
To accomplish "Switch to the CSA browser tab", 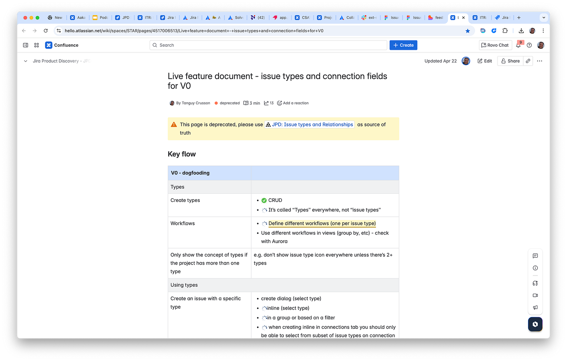I will pyautogui.click(x=302, y=18).
